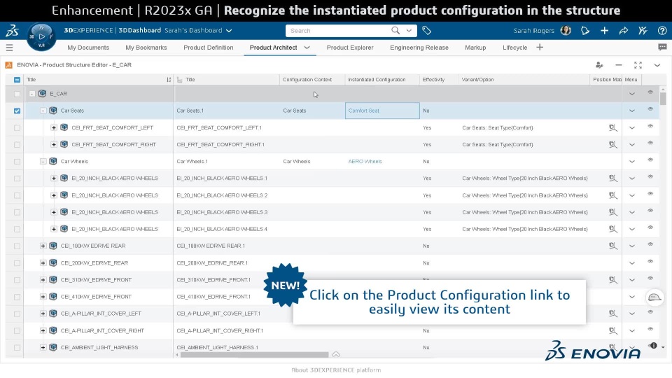Toggle the select-all checkbox in the header
The image size is (672, 378).
[17, 80]
